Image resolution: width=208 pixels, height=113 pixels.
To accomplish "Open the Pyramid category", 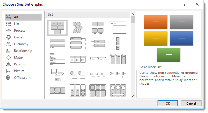I will (x=20, y=64).
